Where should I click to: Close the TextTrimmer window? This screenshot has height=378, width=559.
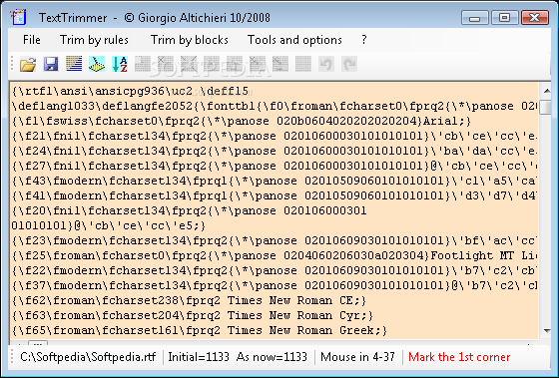[x=534, y=18]
